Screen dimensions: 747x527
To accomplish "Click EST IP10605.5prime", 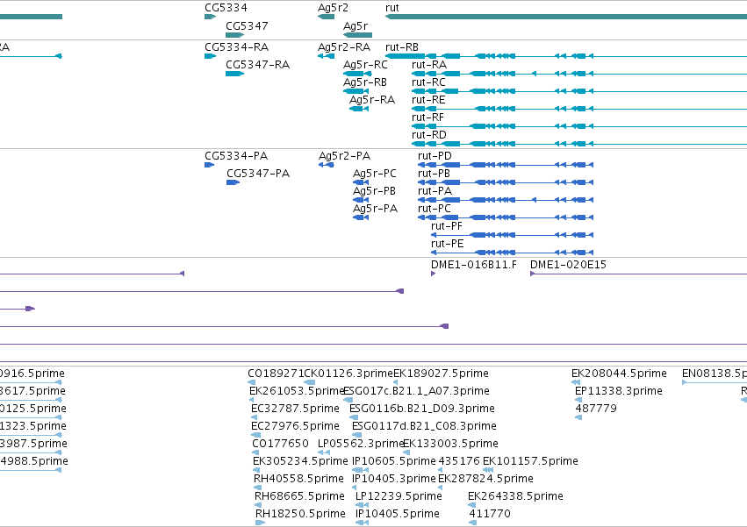I will [x=360, y=470].
